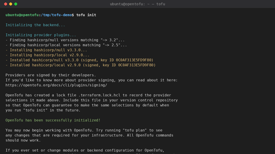Close the terminal window with red button
Screen dimensions: 275x154
point(6,4)
